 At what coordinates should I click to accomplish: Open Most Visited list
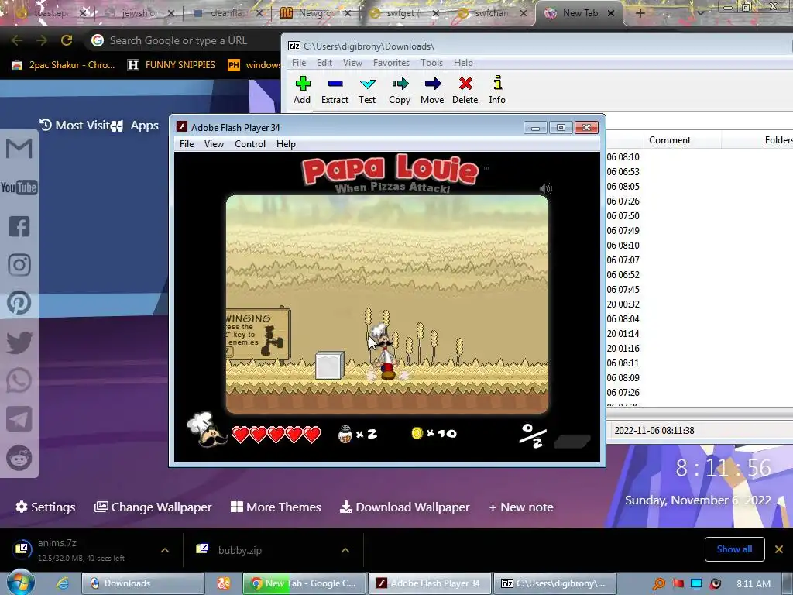(75, 125)
